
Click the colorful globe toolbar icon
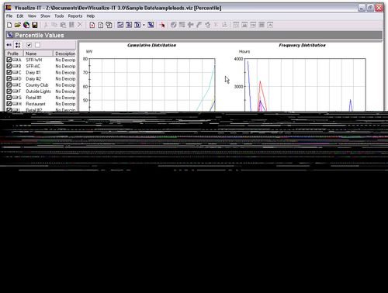tap(26, 25)
